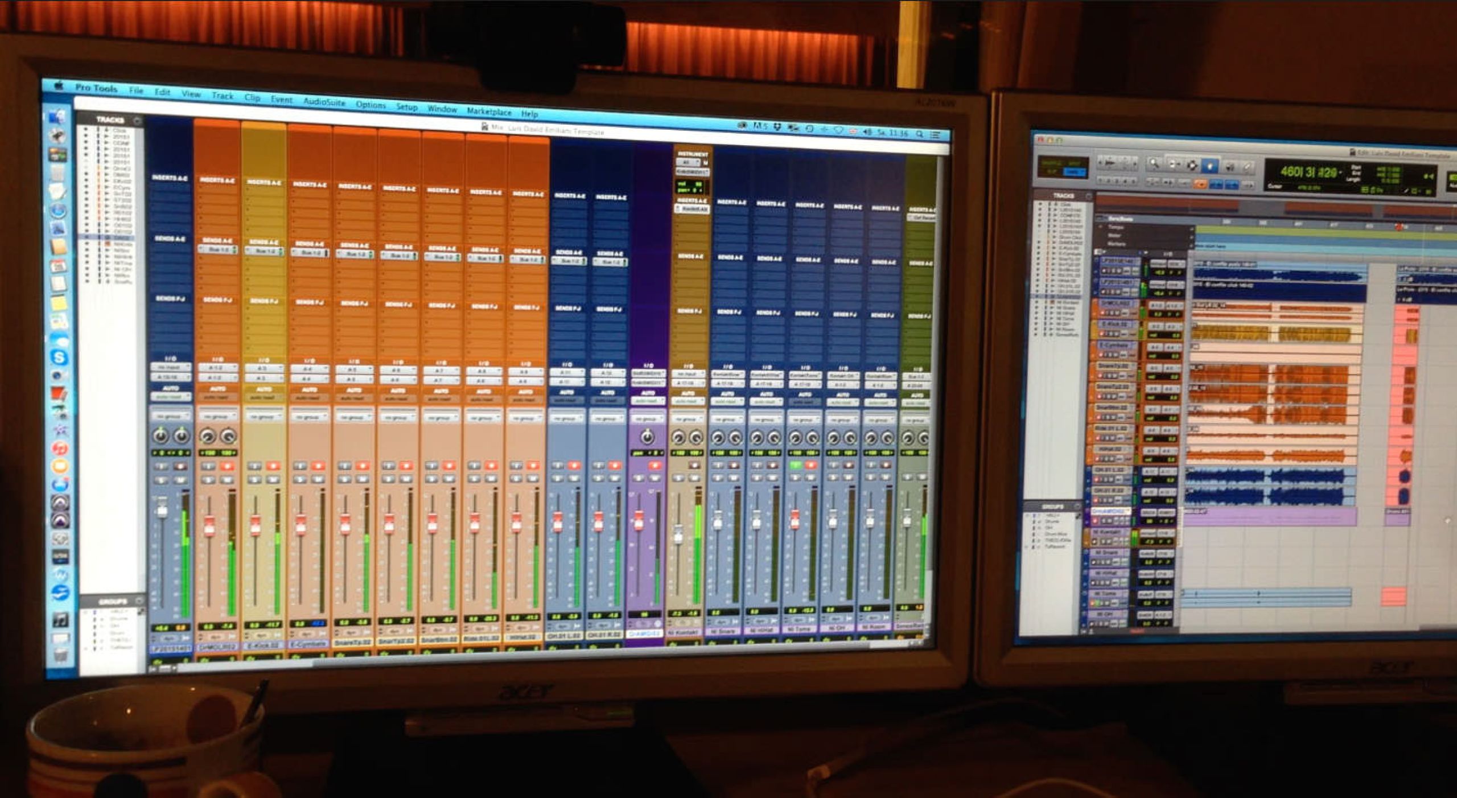Select the Pencil tool in Edit toolbar
Image resolution: width=1457 pixels, height=798 pixels.
(x=1247, y=167)
